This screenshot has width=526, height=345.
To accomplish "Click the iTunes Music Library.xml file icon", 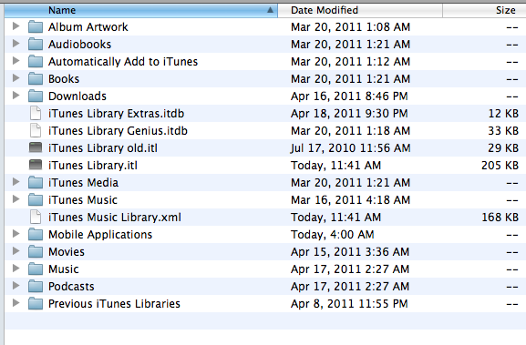I will (x=36, y=217).
